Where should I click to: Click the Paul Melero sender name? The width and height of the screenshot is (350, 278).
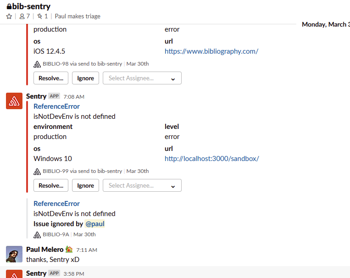(45, 250)
